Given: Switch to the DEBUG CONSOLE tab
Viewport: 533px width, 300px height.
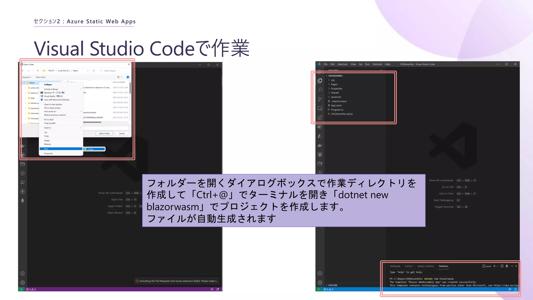Looking at the screenshot, I should point(426,266).
